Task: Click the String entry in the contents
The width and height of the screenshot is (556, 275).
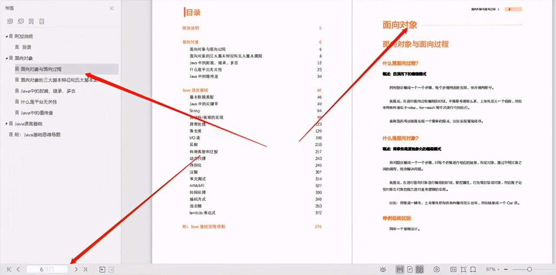Action: [194, 111]
